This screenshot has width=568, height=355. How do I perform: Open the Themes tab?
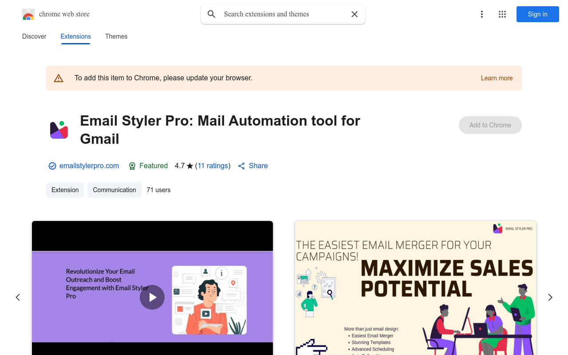point(116,36)
